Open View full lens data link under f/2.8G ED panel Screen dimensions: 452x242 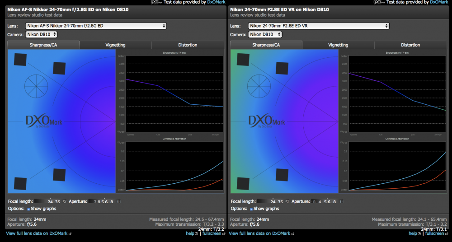tap(37, 233)
